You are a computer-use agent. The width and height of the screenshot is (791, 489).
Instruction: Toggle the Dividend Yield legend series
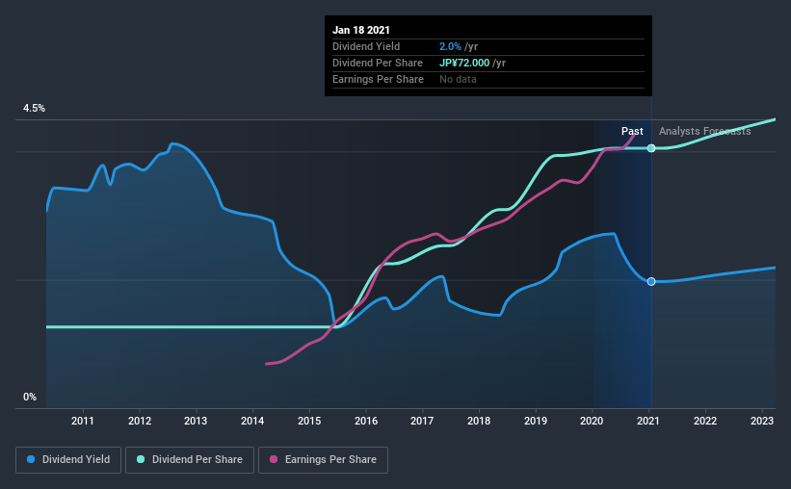(68, 460)
